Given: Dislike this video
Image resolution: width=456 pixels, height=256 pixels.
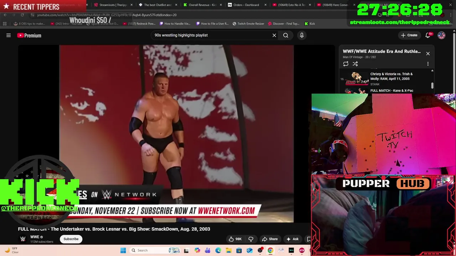Looking at the screenshot, I should pyautogui.click(x=251, y=239).
